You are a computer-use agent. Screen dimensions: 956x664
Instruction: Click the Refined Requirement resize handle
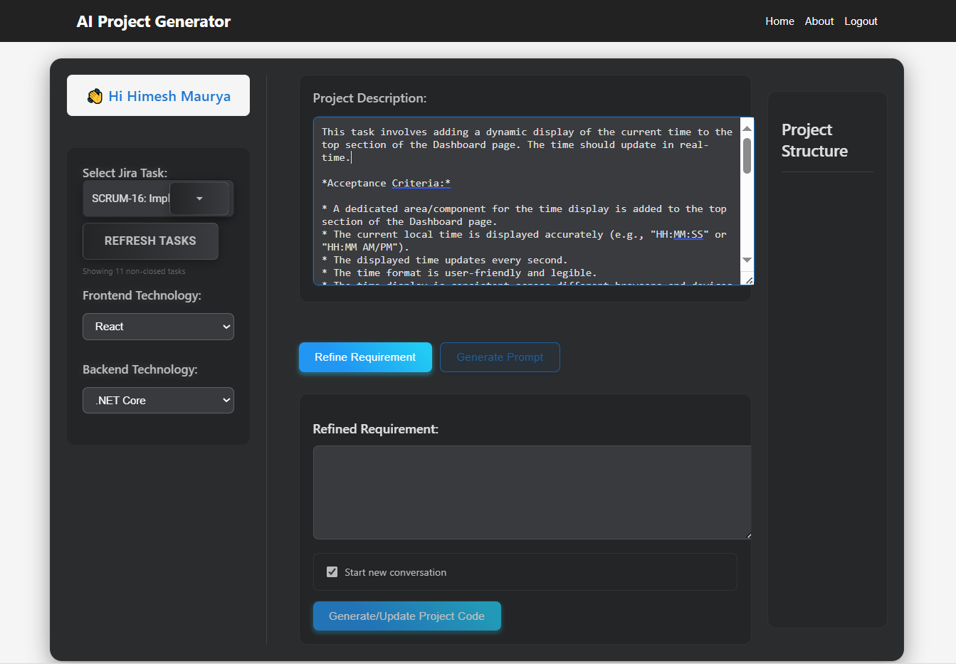[748, 535]
